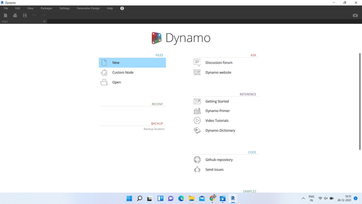The width and height of the screenshot is (362, 204).
Task: Open the Dynamo Dictionary link
Action: coord(220,131)
